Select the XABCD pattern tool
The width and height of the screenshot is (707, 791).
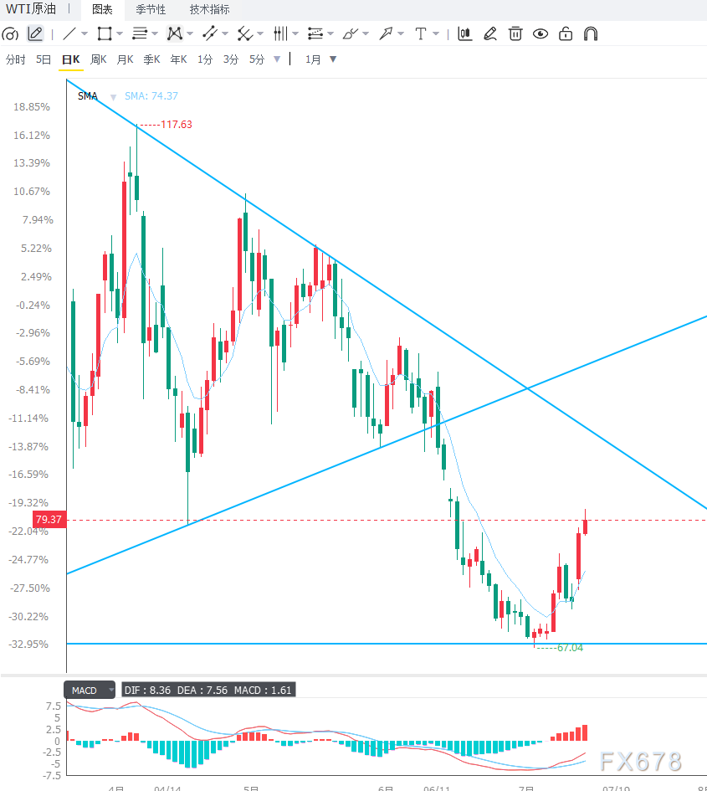(175, 33)
